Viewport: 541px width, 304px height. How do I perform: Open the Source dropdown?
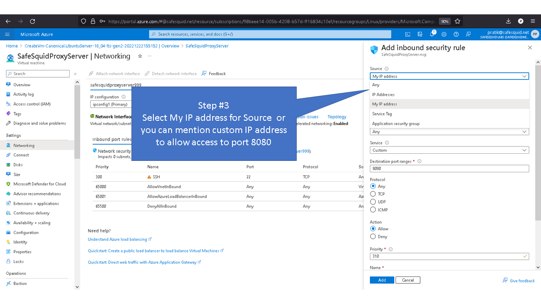pos(449,76)
